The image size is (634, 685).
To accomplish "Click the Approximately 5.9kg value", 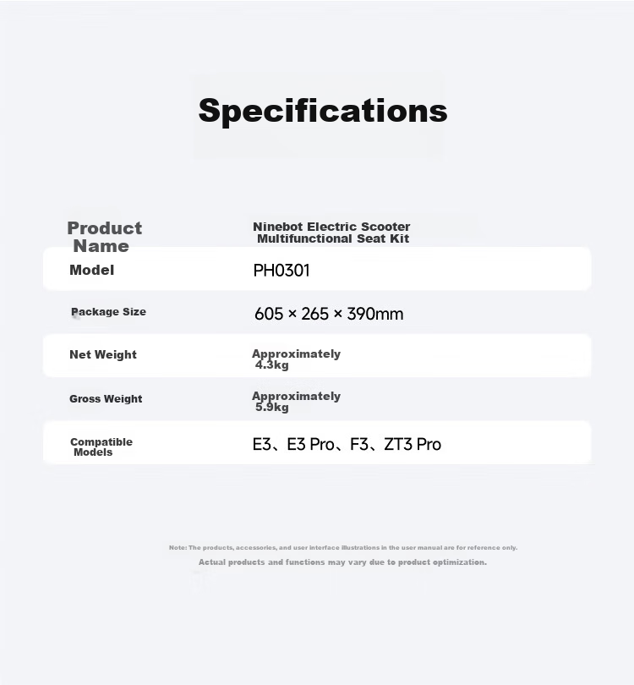I will pyautogui.click(x=296, y=402).
